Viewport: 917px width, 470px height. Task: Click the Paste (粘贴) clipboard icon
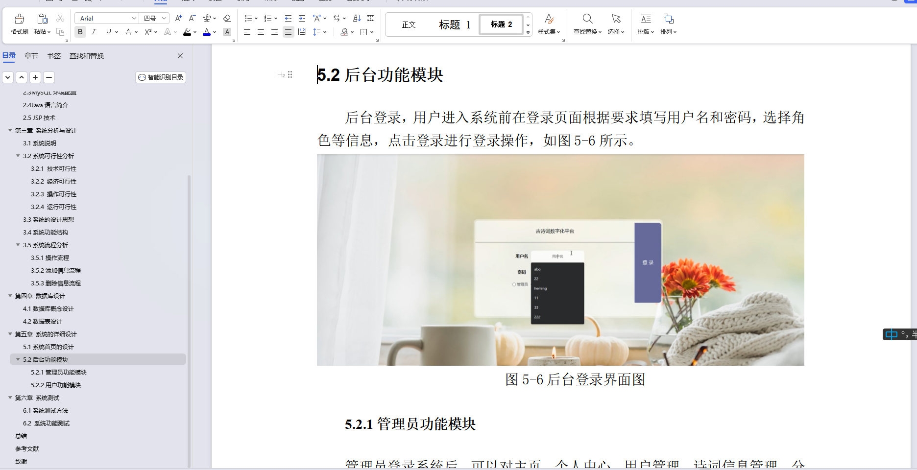[x=42, y=19]
